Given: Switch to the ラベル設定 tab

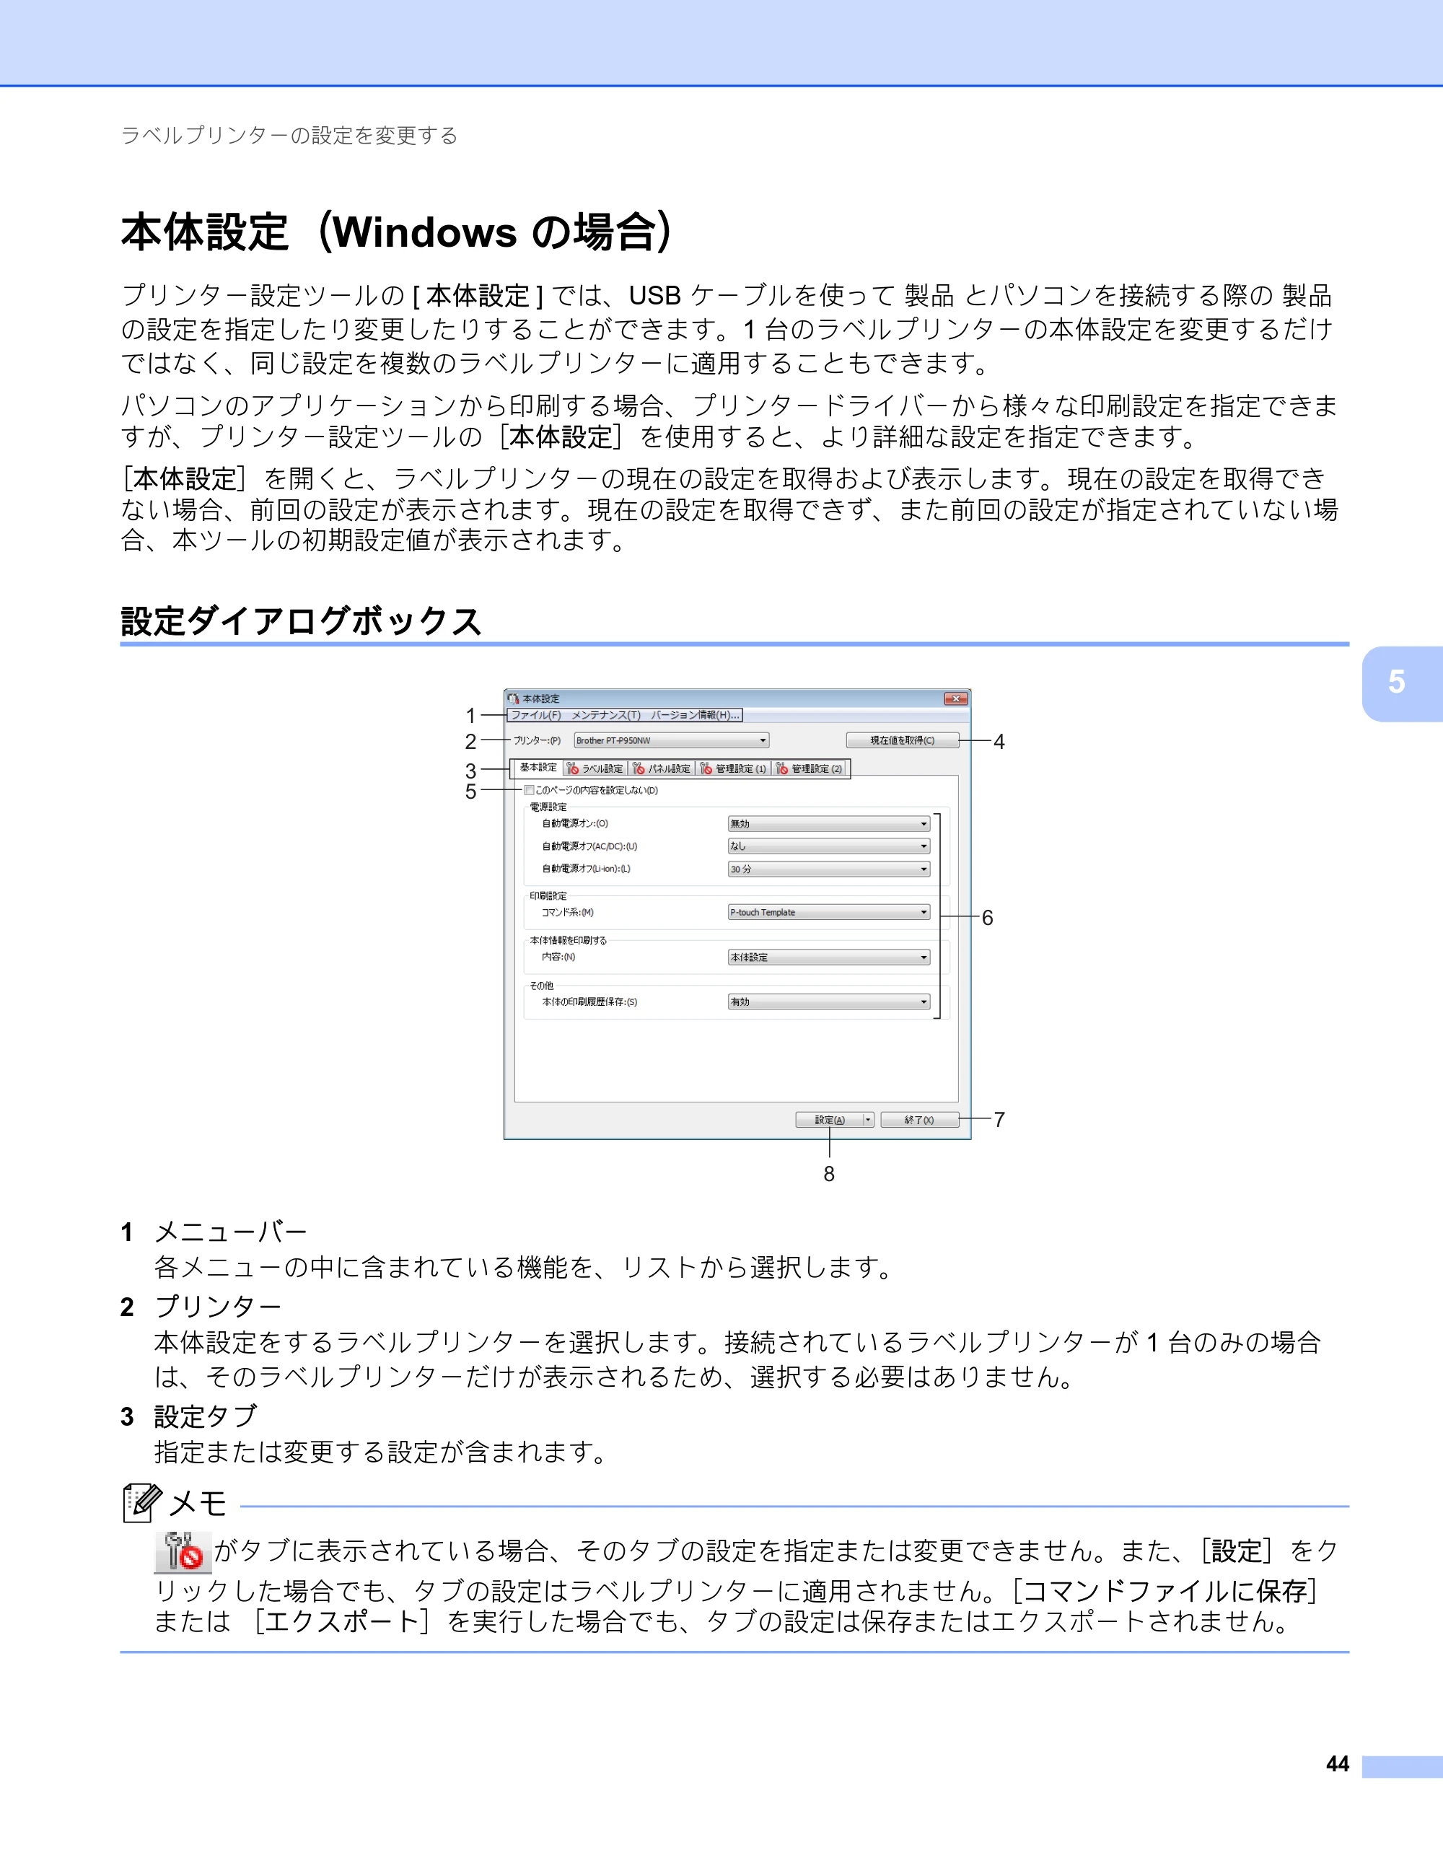Looking at the screenshot, I should 595,768.
